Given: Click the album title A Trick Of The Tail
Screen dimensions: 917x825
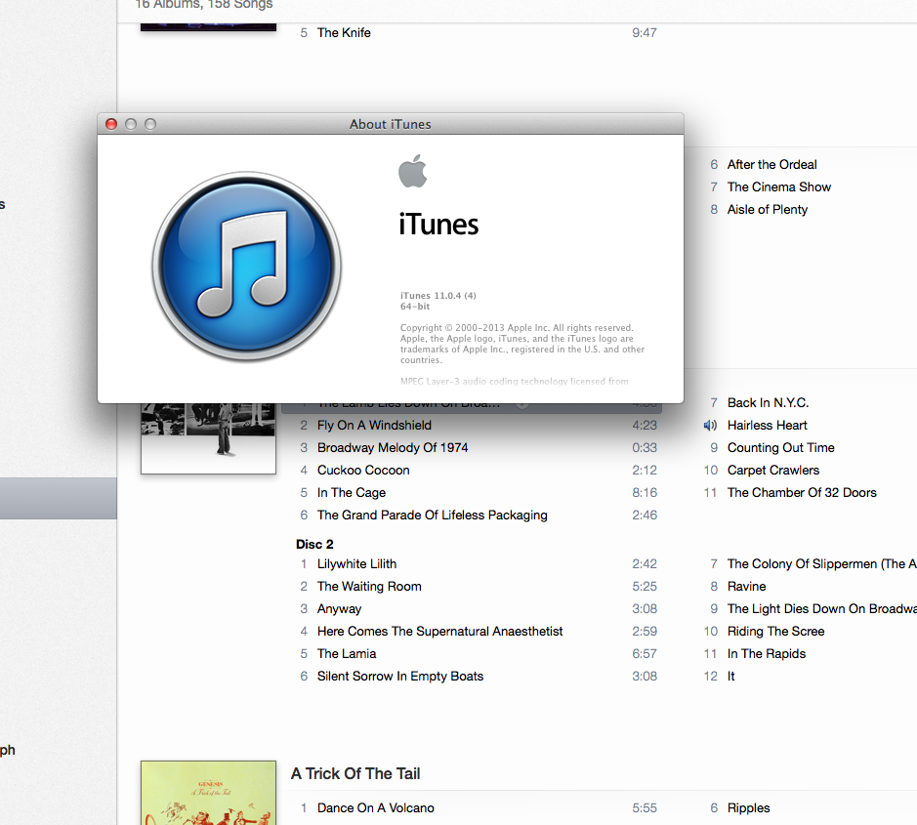Looking at the screenshot, I should [x=355, y=773].
